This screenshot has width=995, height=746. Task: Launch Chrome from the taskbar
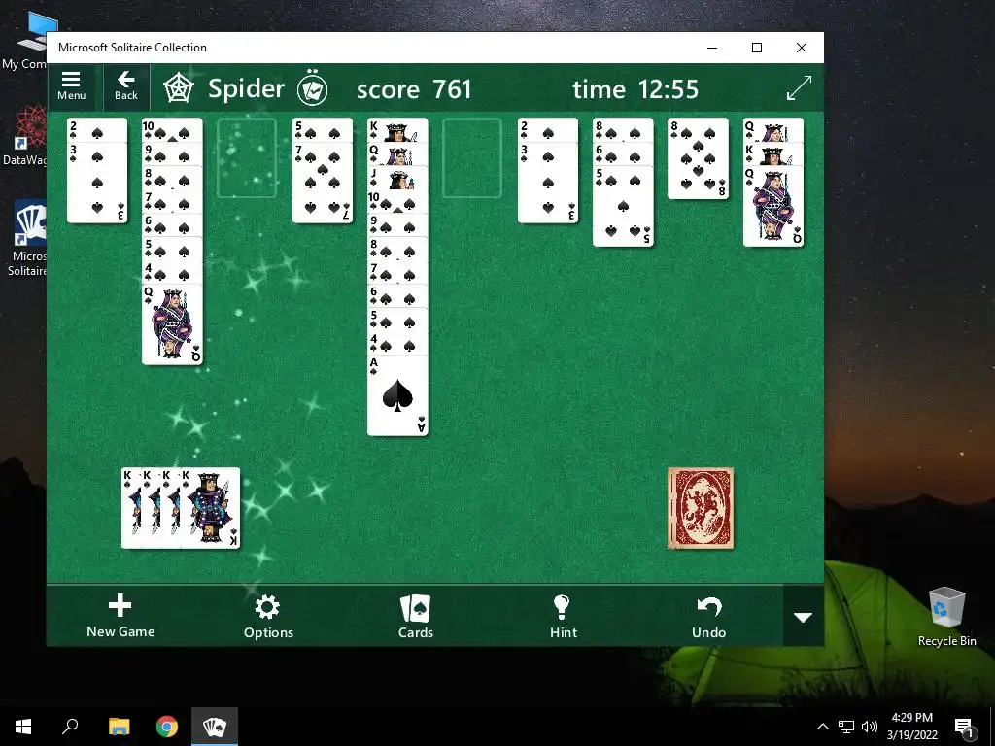point(167,727)
